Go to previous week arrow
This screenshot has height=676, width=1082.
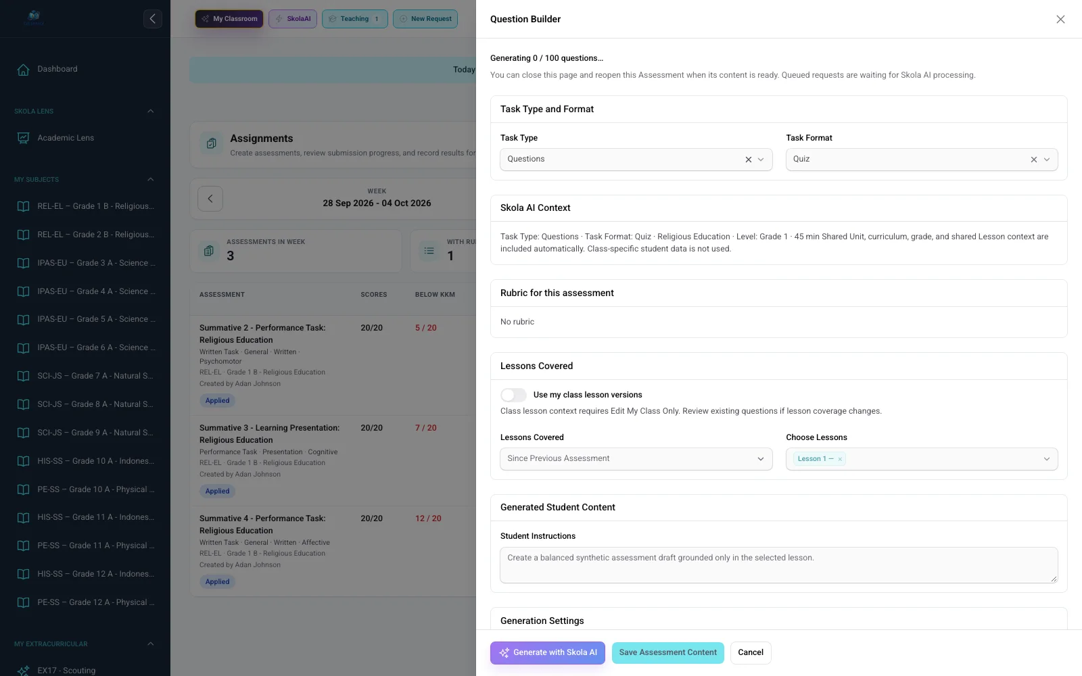point(210,199)
